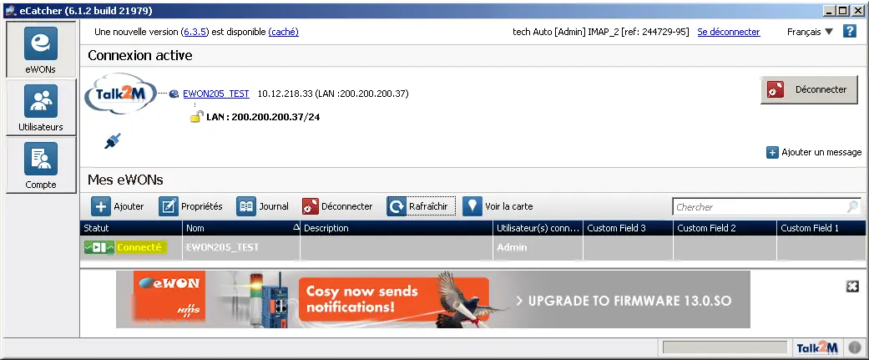Click the status bar progress field
The width and height of the screenshot is (869, 360).
pyautogui.click(x=725, y=347)
